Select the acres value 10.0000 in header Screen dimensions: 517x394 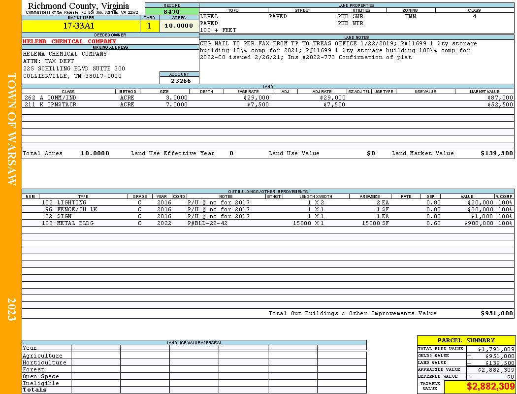[179, 26]
